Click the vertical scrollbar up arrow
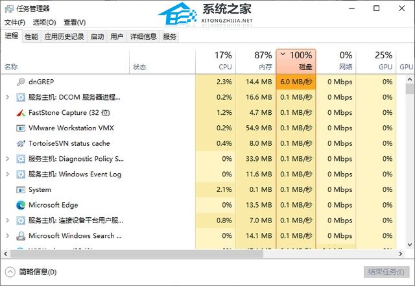This screenshot has width=415, height=286. click(x=409, y=79)
